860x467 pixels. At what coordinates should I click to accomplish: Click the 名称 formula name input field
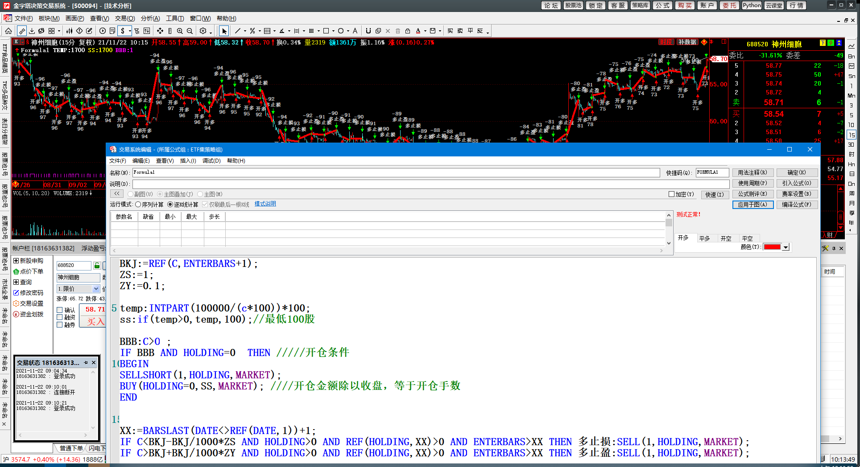click(396, 172)
